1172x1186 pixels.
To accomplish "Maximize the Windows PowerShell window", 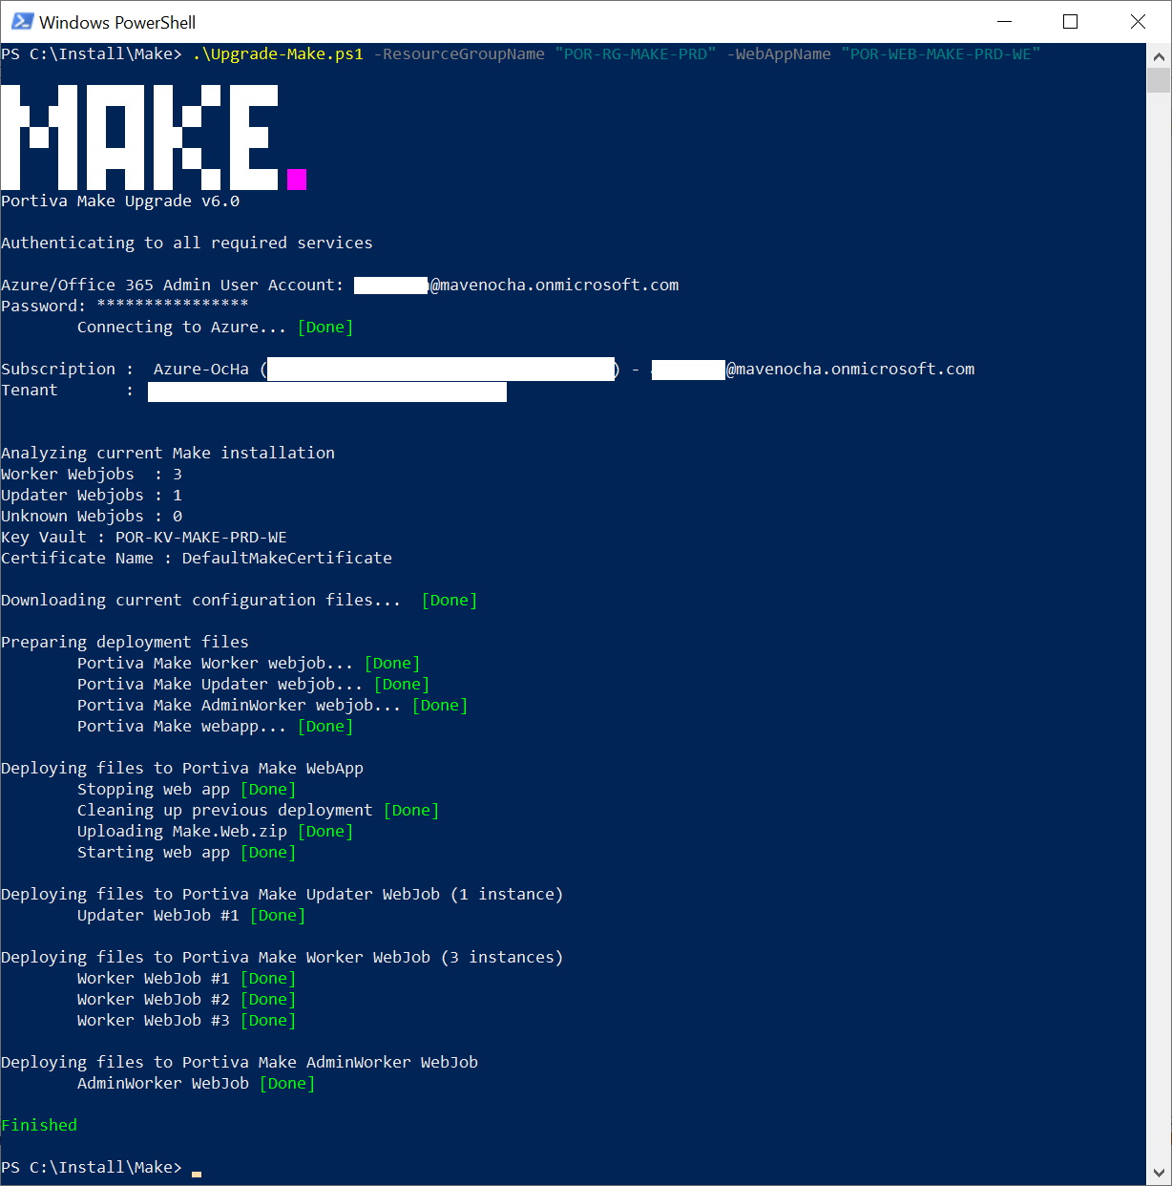I will [x=1070, y=21].
